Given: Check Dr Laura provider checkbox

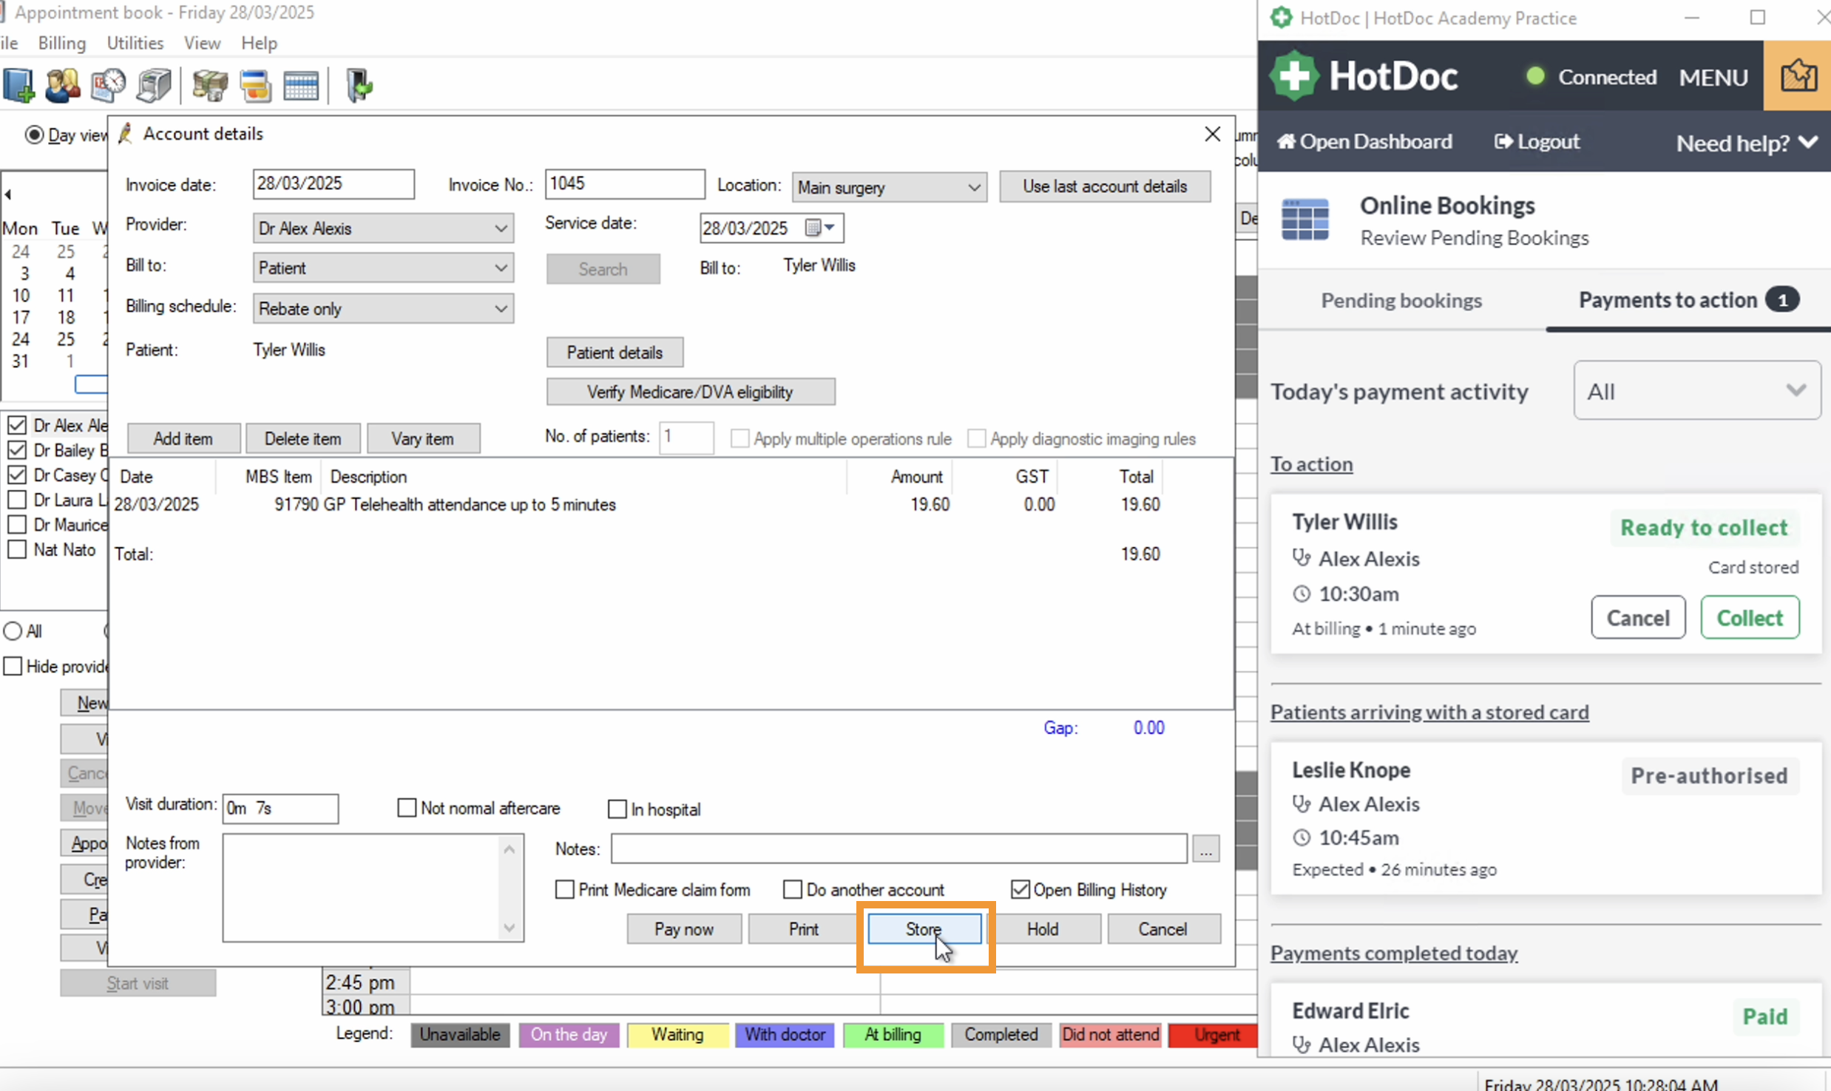Looking at the screenshot, I should click(17, 500).
